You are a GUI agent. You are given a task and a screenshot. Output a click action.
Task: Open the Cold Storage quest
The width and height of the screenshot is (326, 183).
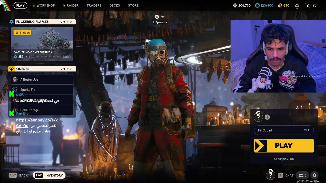point(42,110)
